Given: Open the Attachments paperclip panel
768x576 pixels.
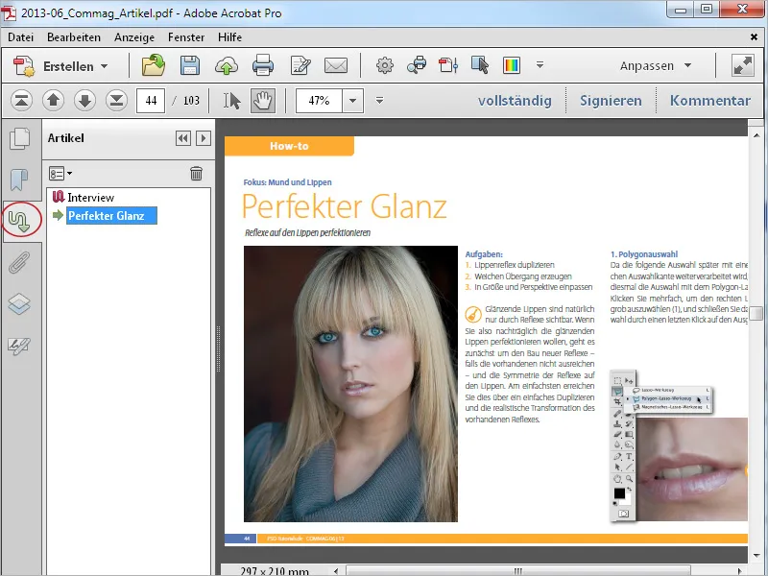Looking at the screenshot, I should (19, 263).
